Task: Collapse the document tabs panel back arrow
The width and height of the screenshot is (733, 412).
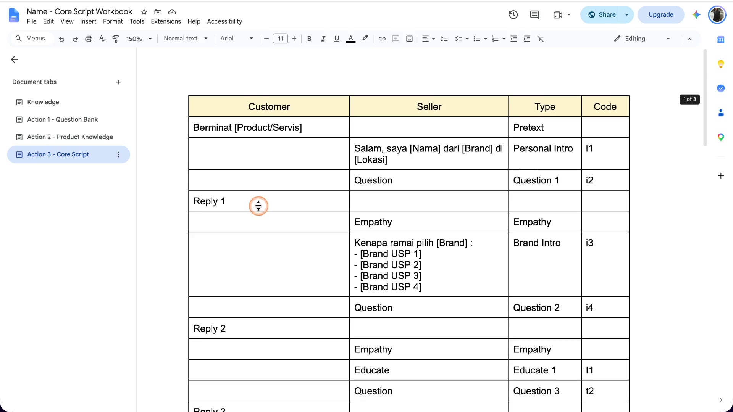Action: [15, 60]
